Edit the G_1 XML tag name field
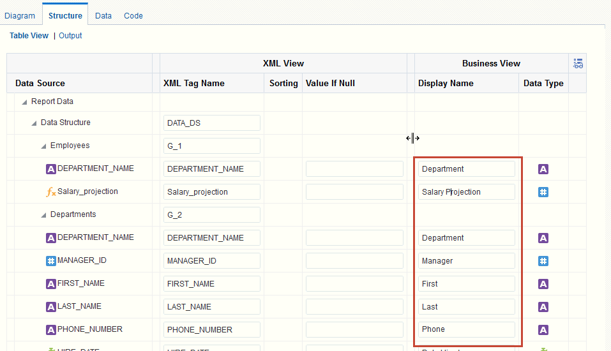Image resolution: width=611 pixels, height=351 pixels. tap(211, 146)
